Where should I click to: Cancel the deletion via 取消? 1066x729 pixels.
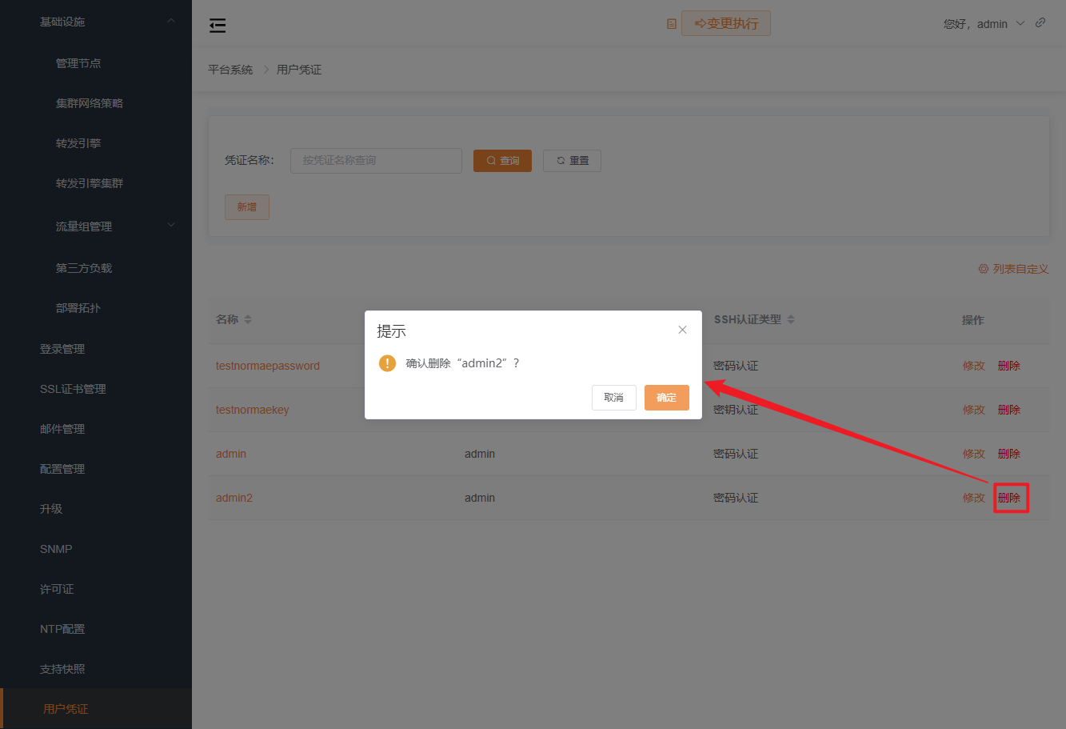click(613, 397)
